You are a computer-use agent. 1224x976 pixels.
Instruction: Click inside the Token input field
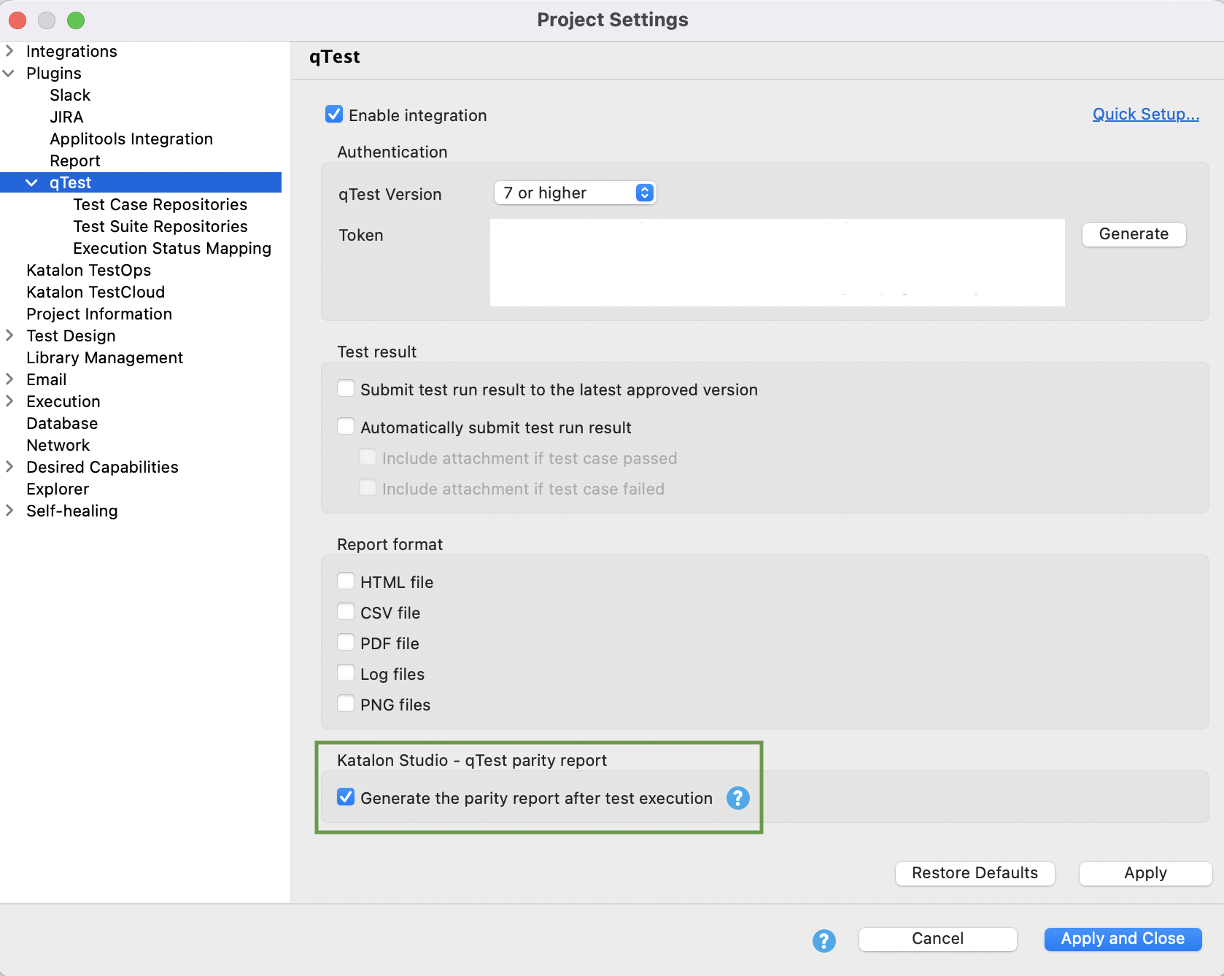point(777,263)
